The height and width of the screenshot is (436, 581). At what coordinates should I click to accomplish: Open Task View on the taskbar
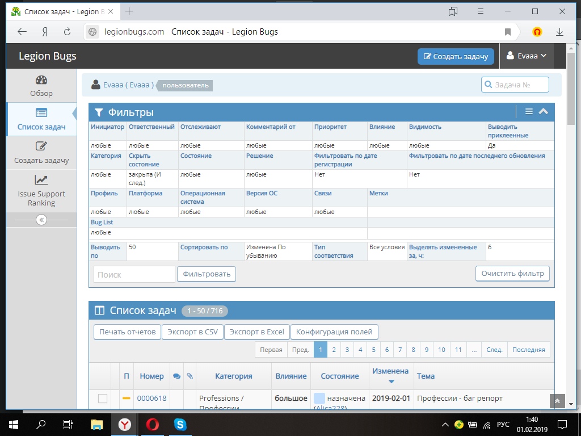click(68, 425)
